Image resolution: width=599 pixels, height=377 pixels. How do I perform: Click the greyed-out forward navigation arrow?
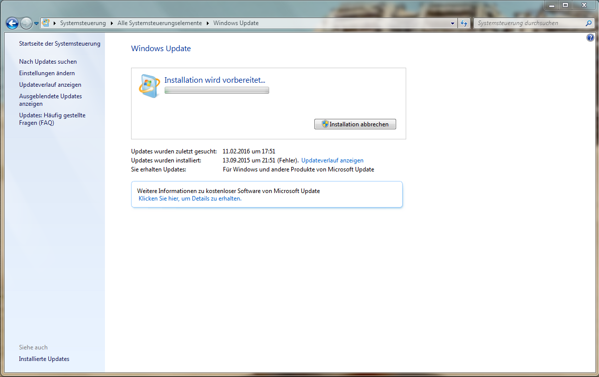point(26,23)
